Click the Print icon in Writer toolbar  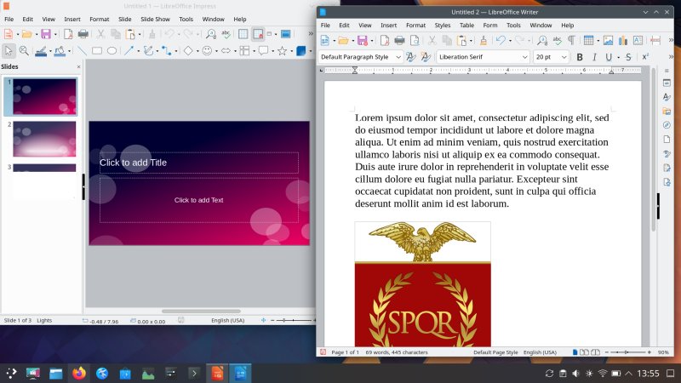(x=399, y=40)
